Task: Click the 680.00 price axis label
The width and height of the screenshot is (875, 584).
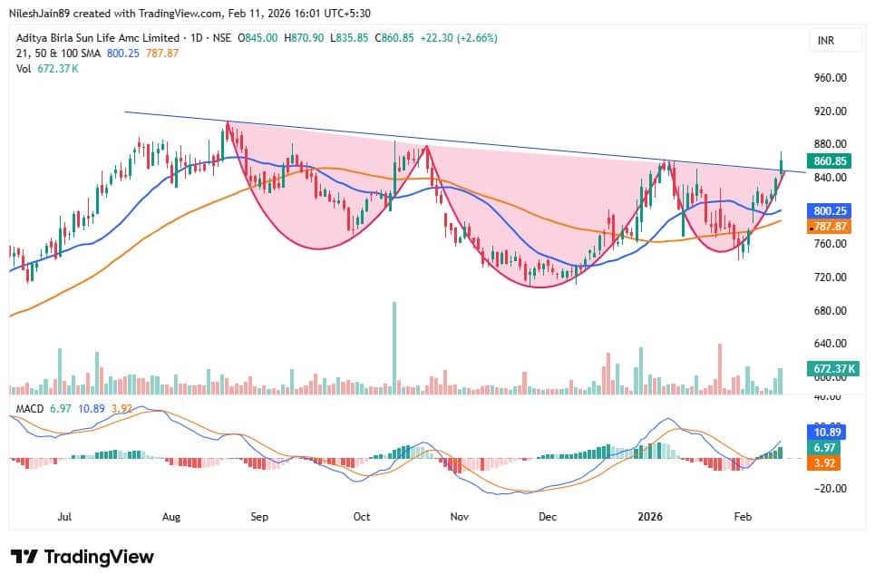Action: coord(830,310)
